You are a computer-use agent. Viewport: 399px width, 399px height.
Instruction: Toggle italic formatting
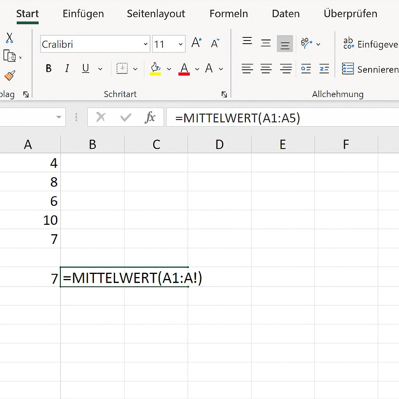[67, 68]
